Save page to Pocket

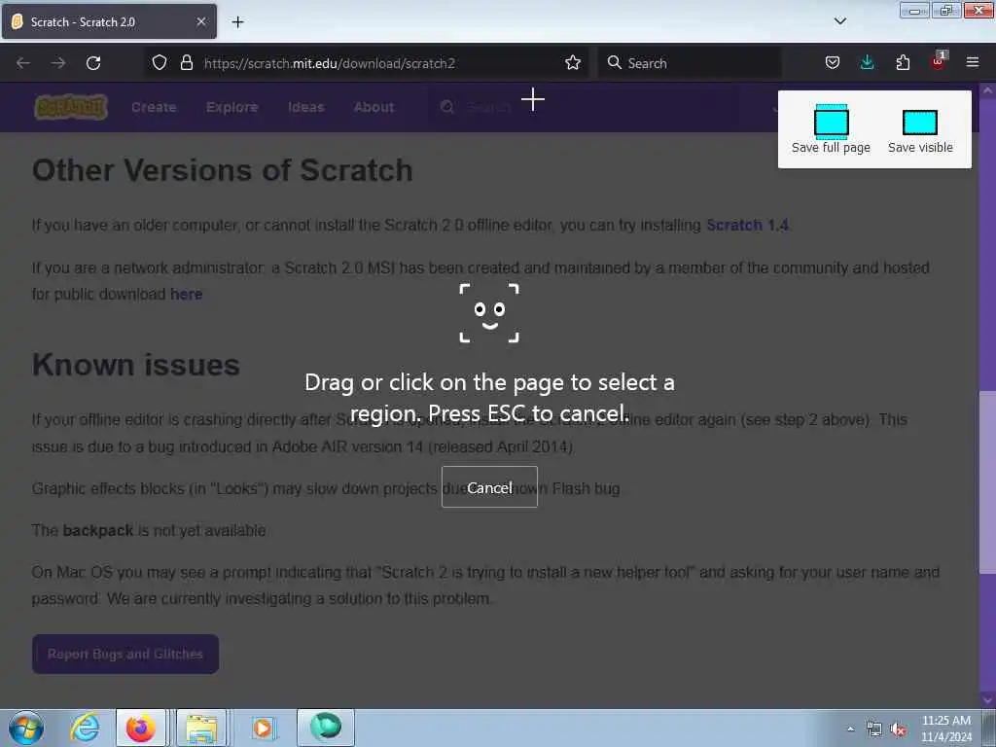[x=833, y=63]
